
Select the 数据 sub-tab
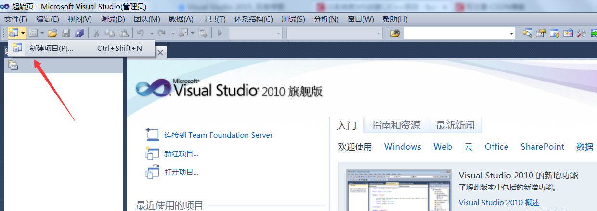[x=585, y=147]
